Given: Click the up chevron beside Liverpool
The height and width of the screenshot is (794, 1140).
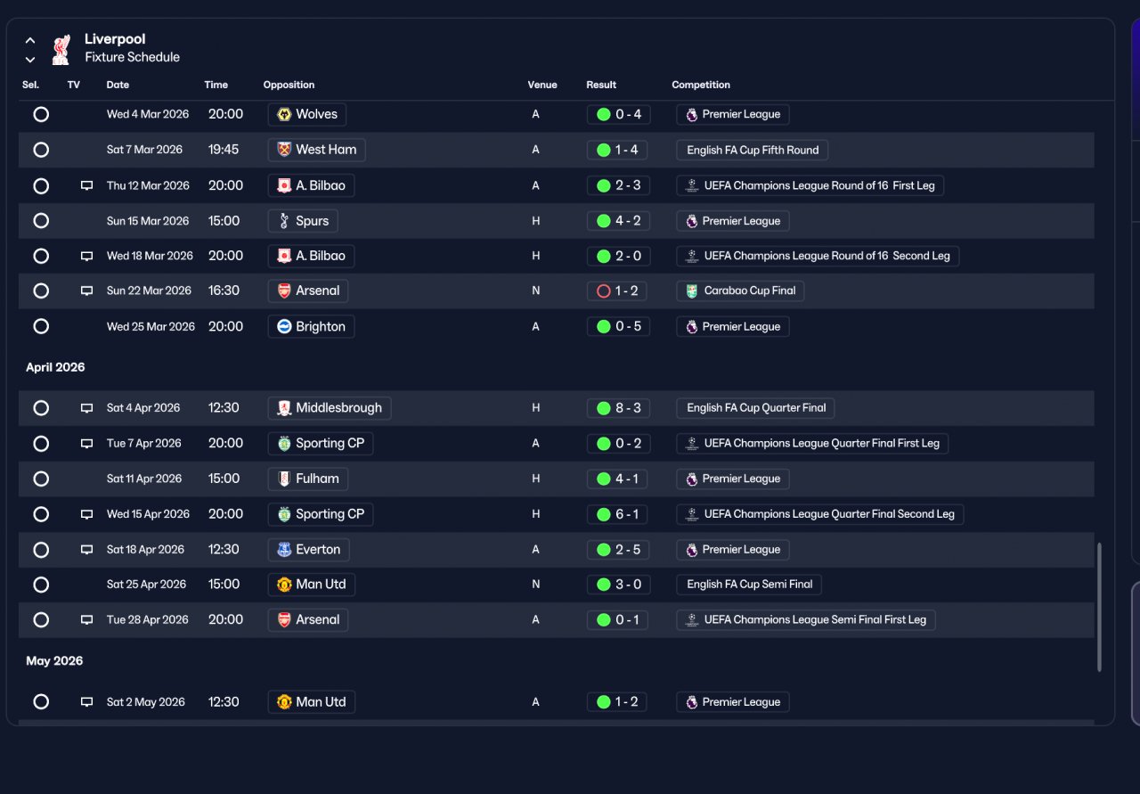Looking at the screenshot, I should (30, 40).
